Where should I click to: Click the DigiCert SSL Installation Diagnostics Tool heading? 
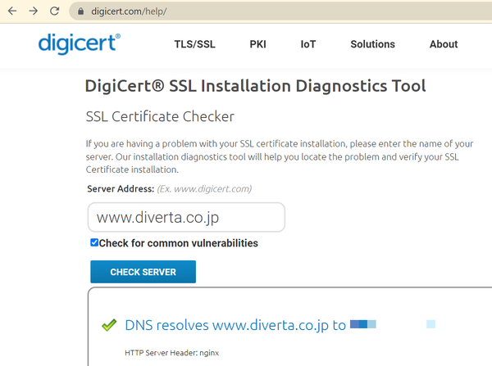[x=255, y=86]
